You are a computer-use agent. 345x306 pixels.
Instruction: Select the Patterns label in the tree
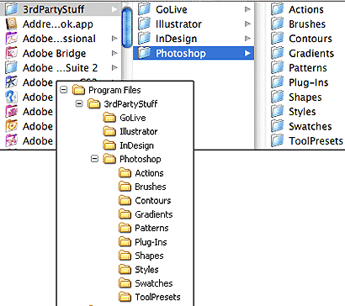[x=151, y=228]
